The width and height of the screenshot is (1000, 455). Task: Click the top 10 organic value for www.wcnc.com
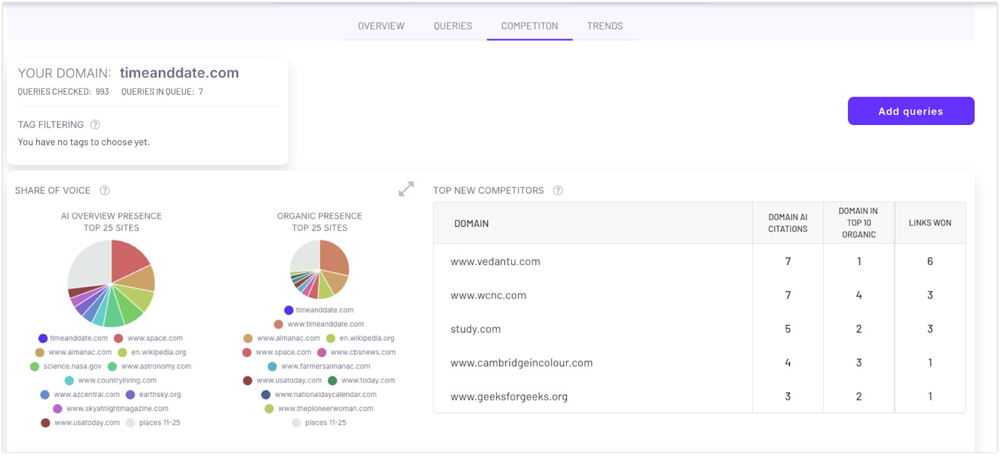click(859, 295)
